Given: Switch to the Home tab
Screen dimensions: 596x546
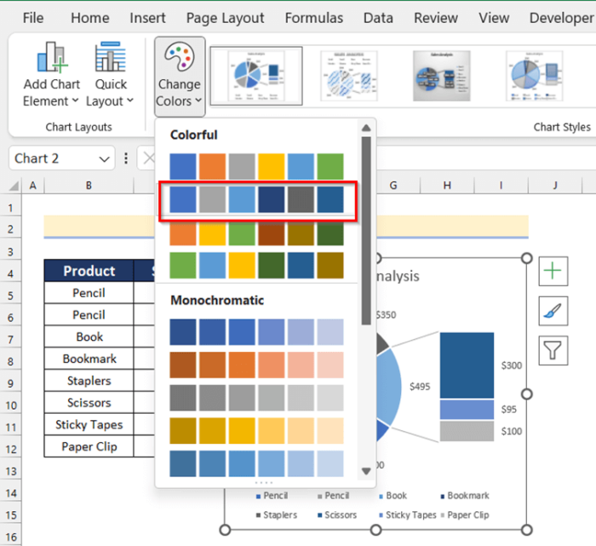Looking at the screenshot, I should tap(90, 18).
